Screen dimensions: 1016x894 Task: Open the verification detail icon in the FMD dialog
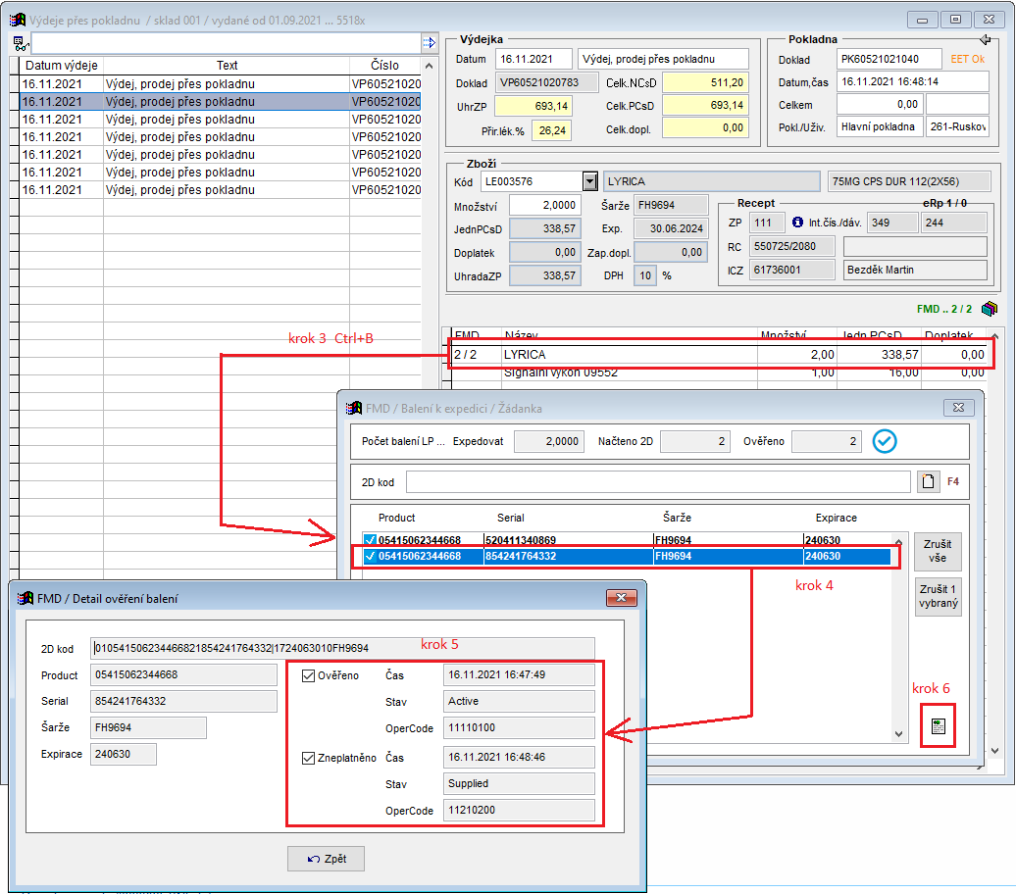[x=938, y=726]
